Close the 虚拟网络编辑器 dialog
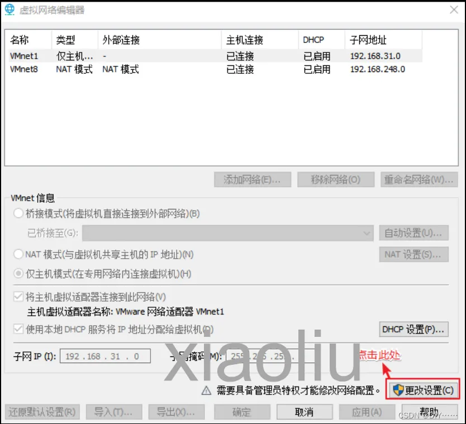466x424 pixels. (454, 10)
